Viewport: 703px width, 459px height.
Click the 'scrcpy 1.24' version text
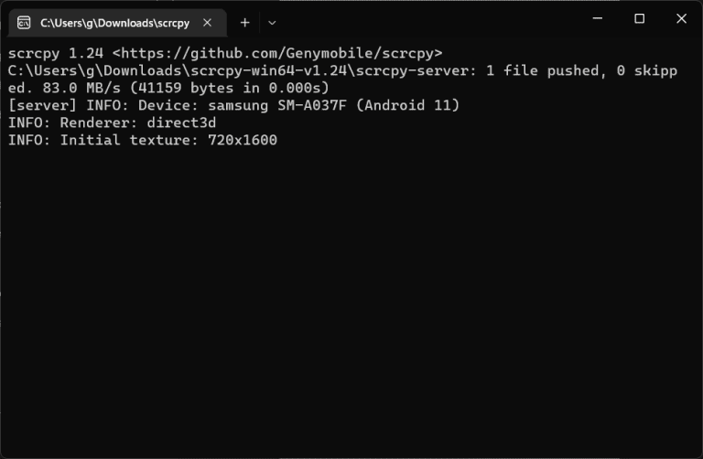click(56, 53)
